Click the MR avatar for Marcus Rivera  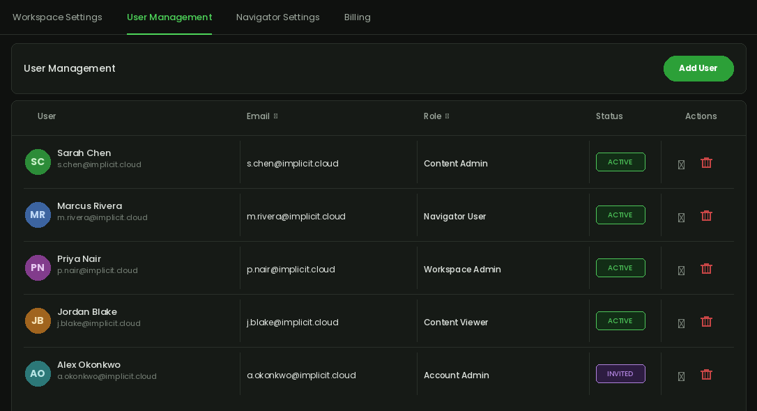(38, 215)
